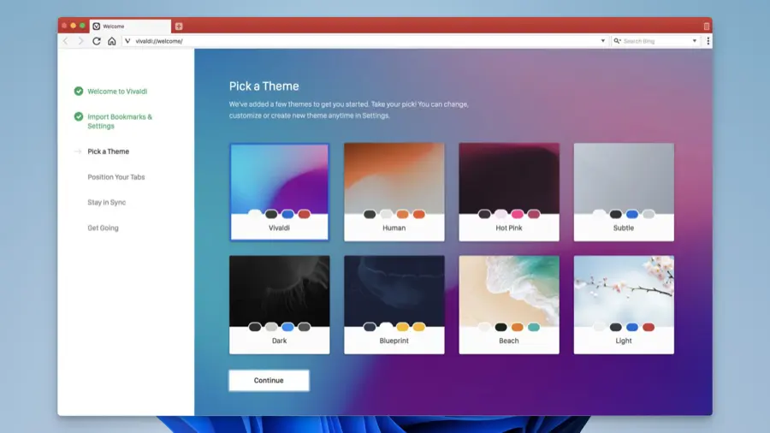This screenshot has height=433, width=770.
Task: Choose the Hot Pink theme card
Action: 509,192
